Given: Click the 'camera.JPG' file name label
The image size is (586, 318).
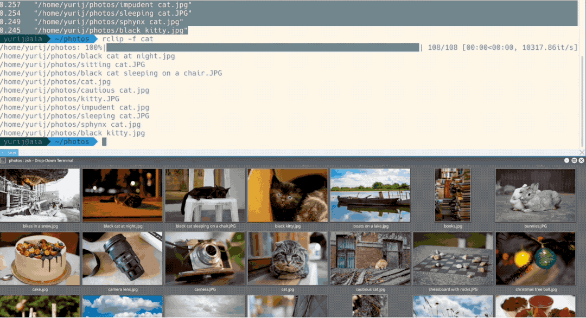Looking at the screenshot, I should [205, 290].
